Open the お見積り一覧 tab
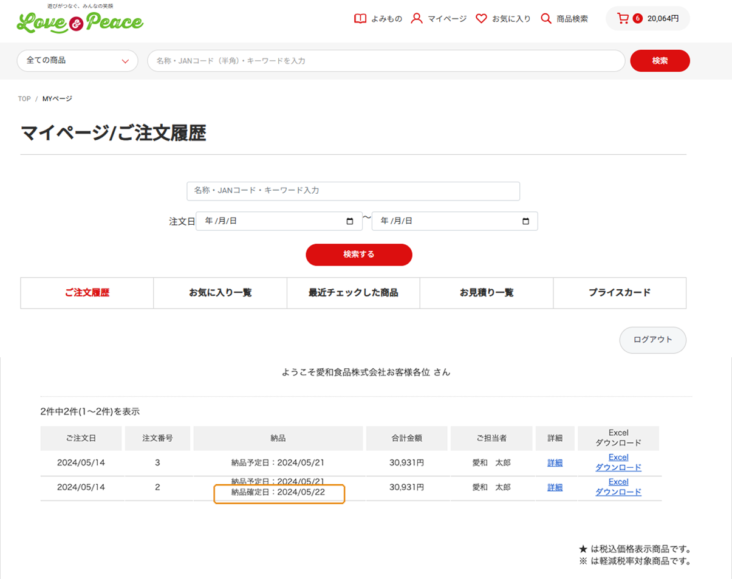Image resolution: width=732 pixels, height=579 pixels. pyautogui.click(x=486, y=293)
